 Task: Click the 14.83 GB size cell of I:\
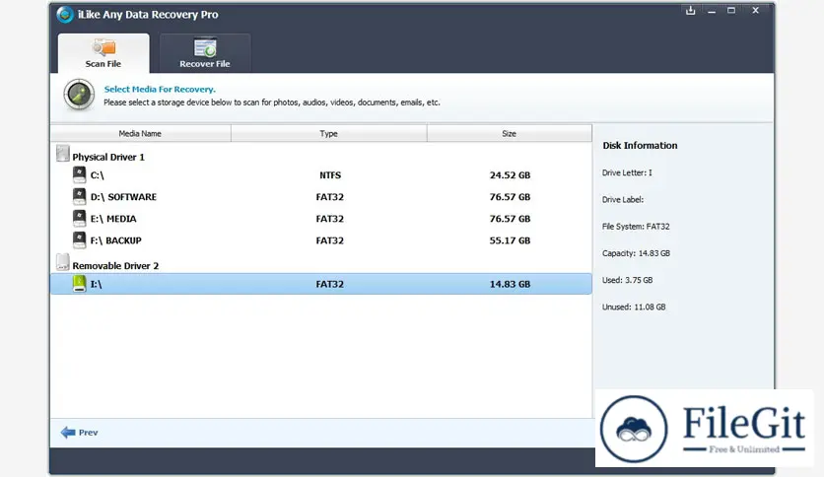510,284
